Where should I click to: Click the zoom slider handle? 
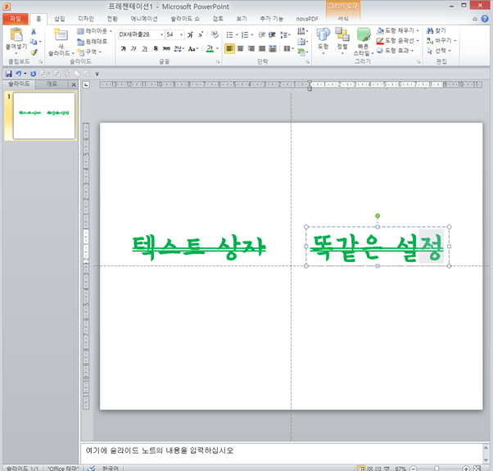[436, 469]
